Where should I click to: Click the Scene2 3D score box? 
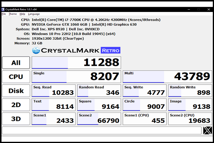pyautogui.click(x=99, y=119)
